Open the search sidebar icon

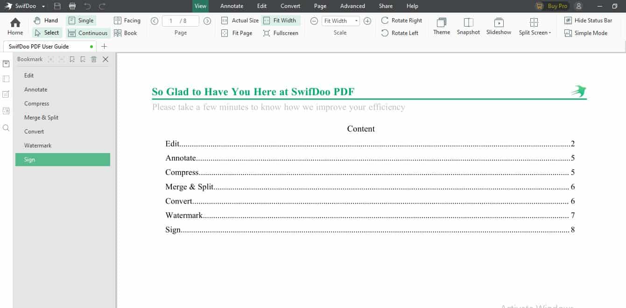click(6, 127)
